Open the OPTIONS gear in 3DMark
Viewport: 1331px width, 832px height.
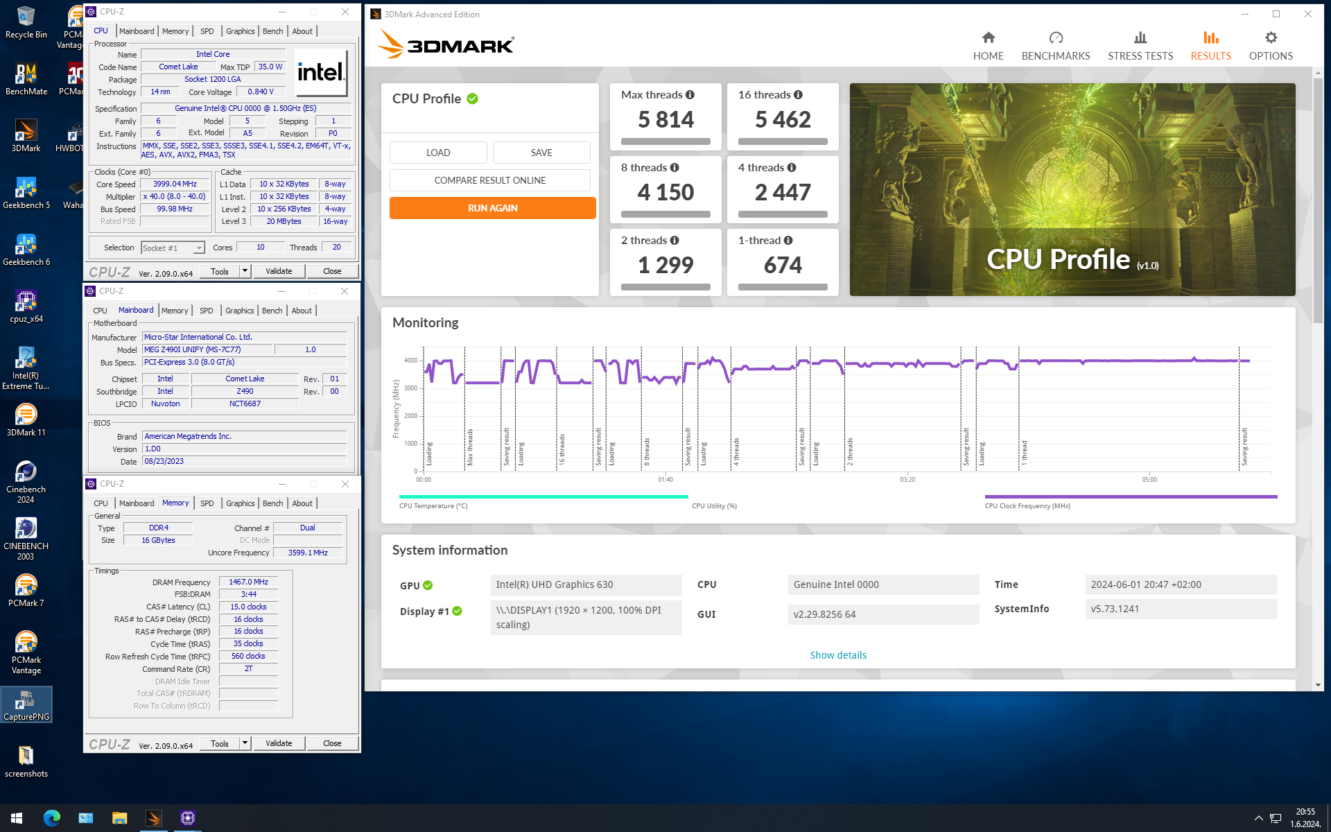pyautogui.click(x=1270, y=46)
